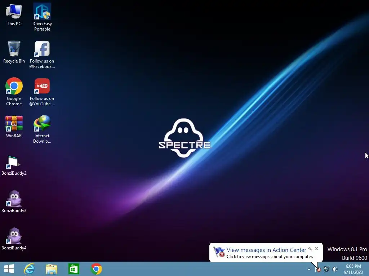Select the BonziBuddy3 shortcut

click(14, 201)
